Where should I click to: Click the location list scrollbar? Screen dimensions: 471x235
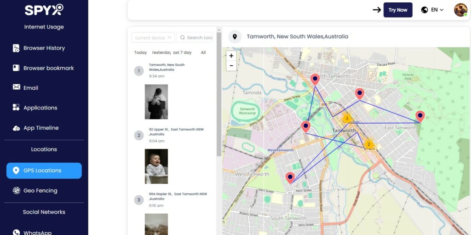point(218,92)
